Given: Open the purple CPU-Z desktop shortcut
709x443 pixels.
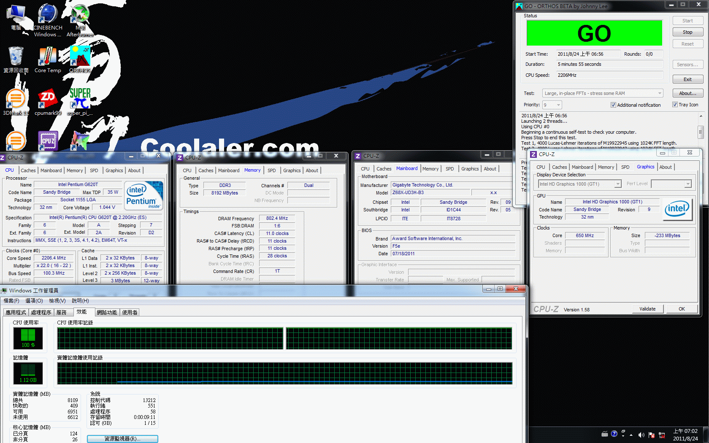Looking at the screenshot, I should (x=48, y=141).
